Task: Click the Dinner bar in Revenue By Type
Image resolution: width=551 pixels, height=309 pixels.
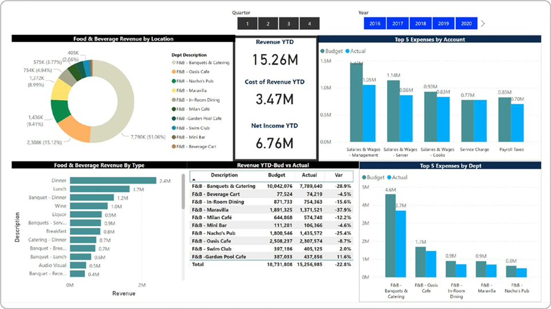Action: pyautogui.click(x=113, y=180)
